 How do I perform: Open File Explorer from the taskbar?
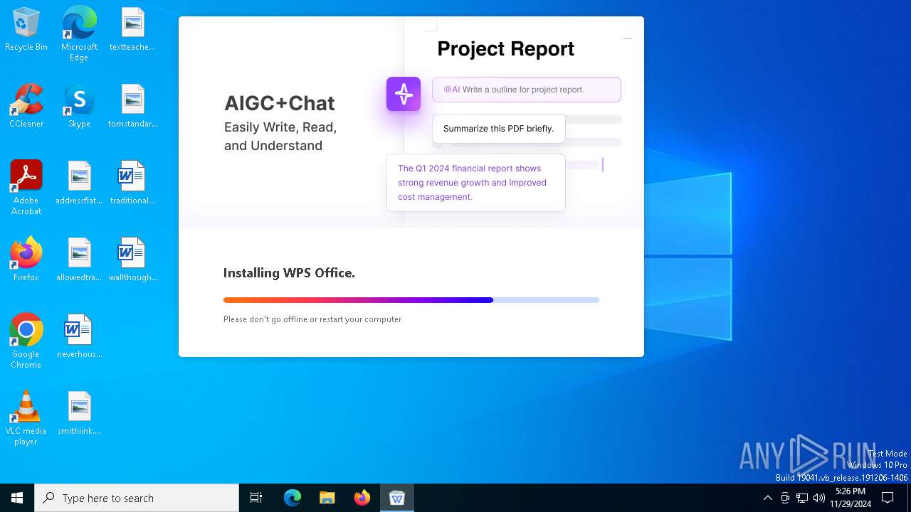[x=327, y=498]
